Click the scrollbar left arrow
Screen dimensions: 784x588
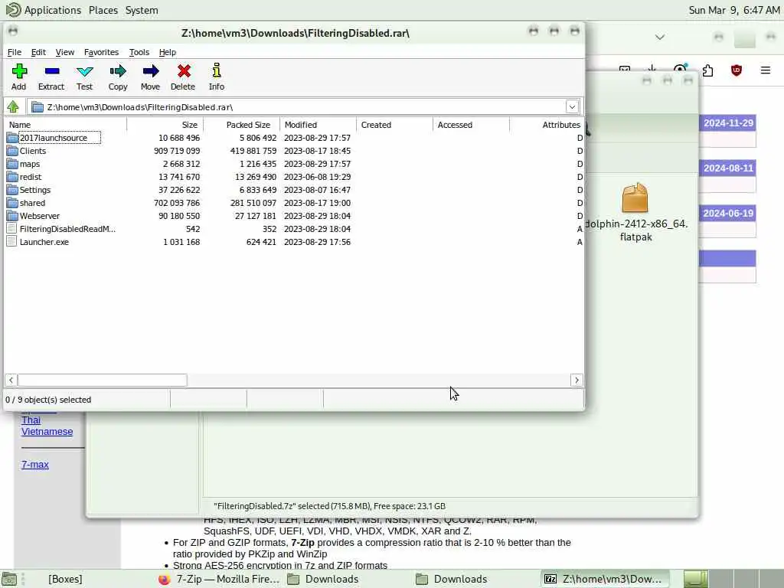click(x=11, y=380)
